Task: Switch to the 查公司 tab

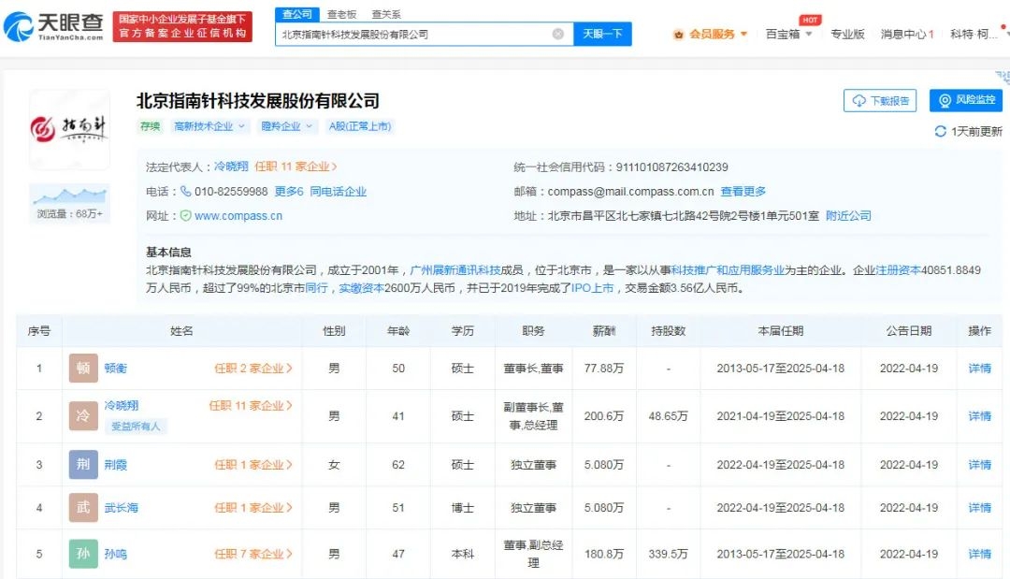Action: (297, 14)
